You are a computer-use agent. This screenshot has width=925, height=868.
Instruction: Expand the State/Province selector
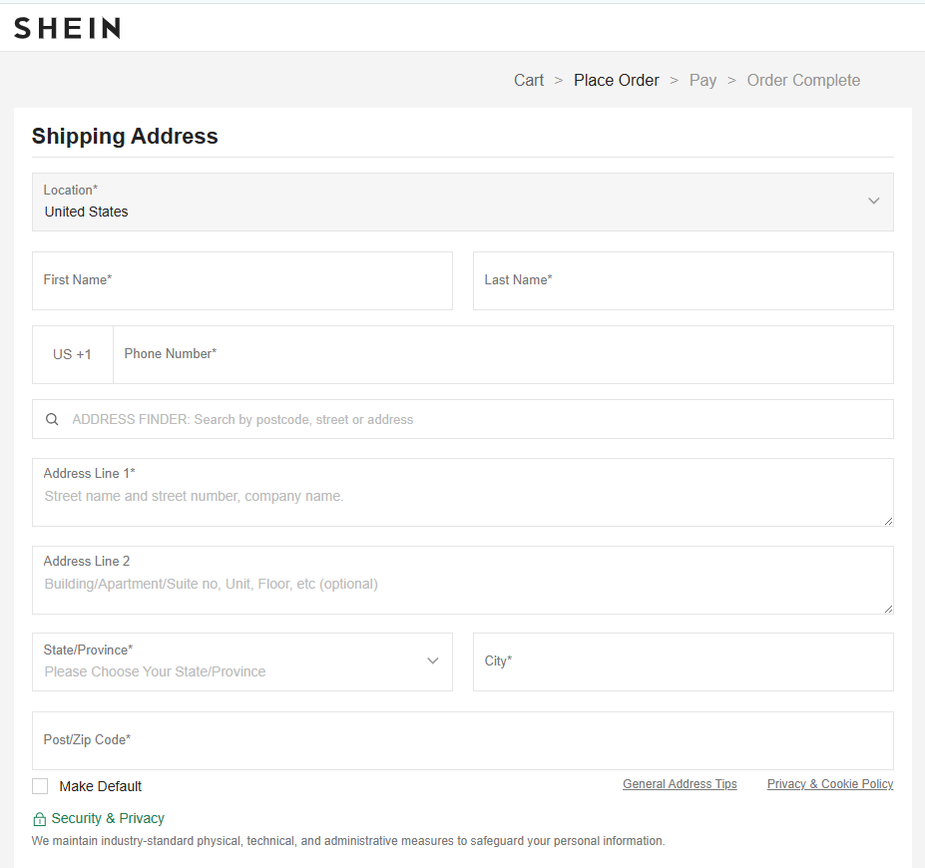click(x=241, y=661)
